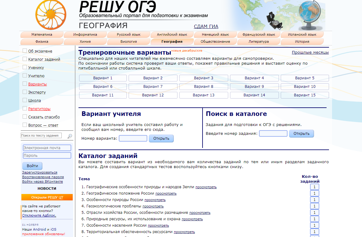Image resolution: width=362 pixels, height=237 pixels.
Task: Open the Вопрос — ответ sidebar link
Action: pos(43,125)
